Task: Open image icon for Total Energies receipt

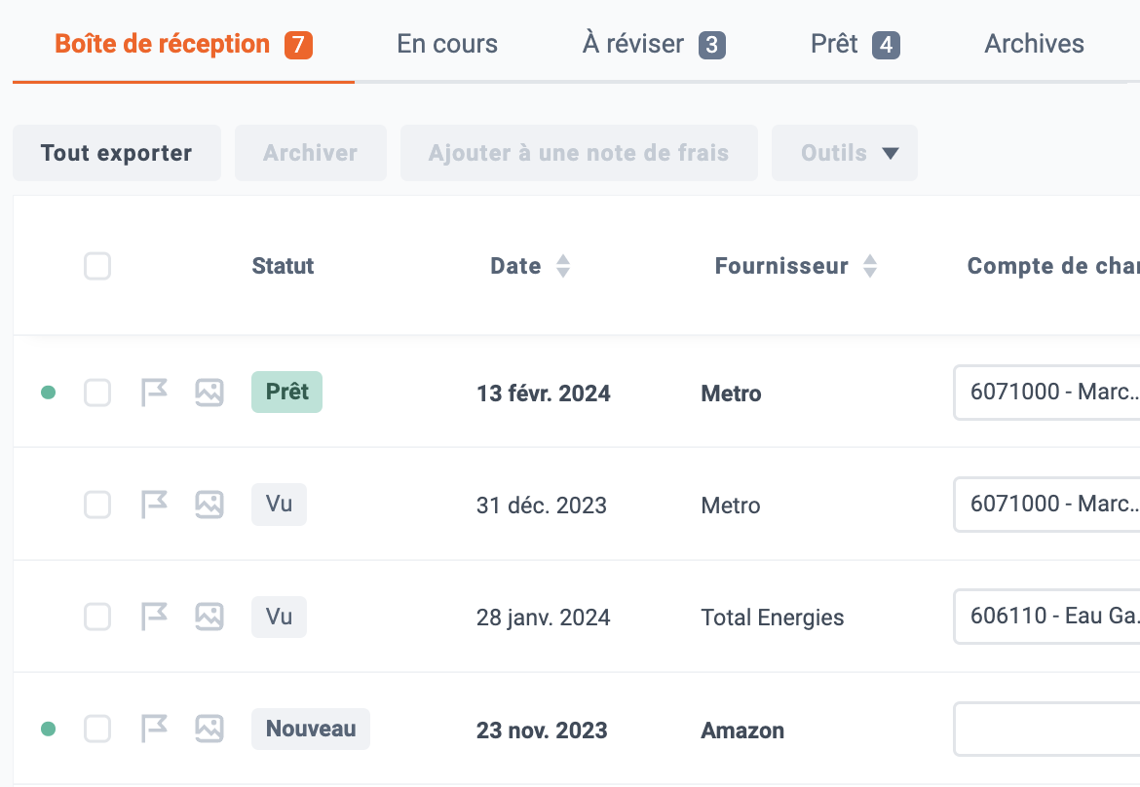Action: 209,617
